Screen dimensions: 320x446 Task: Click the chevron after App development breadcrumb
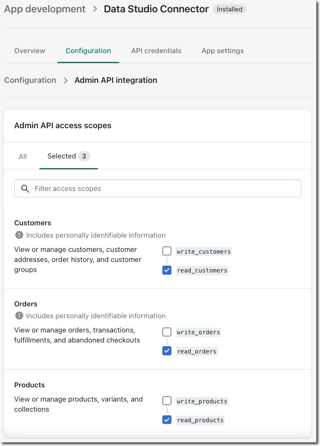95,9
